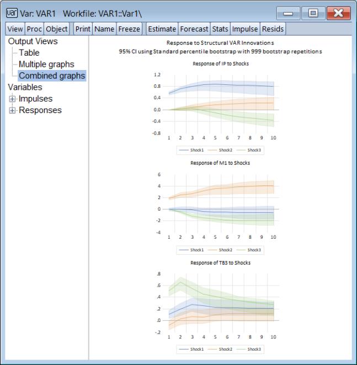Viewport: 357px width, 365px height.
Task: Open the View menu button
Action: tap(14, 29)
